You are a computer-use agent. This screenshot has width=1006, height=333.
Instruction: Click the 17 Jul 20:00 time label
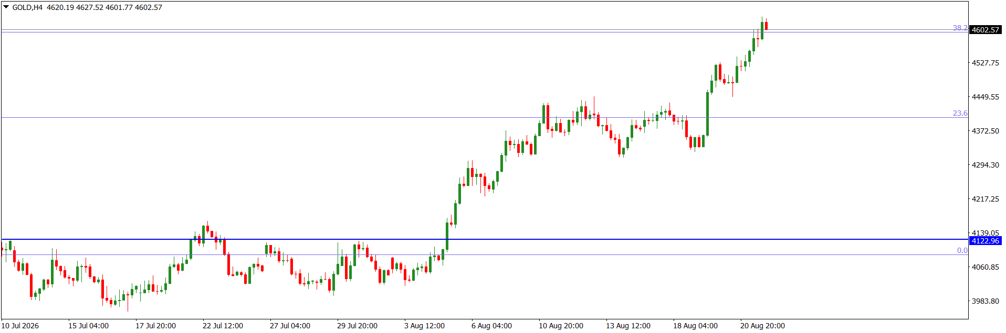coord(155,326)
